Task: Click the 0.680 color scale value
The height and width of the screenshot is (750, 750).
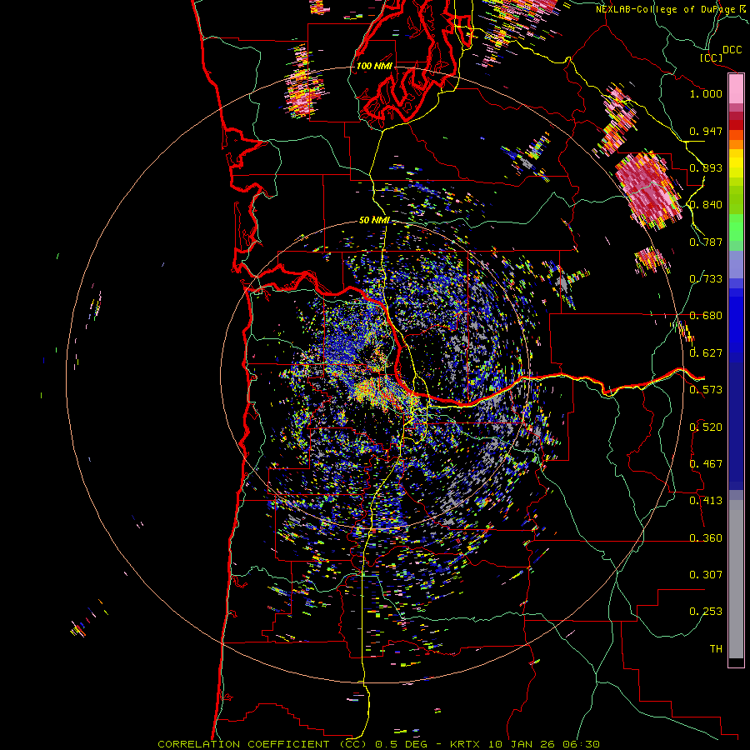Action: 706,316
